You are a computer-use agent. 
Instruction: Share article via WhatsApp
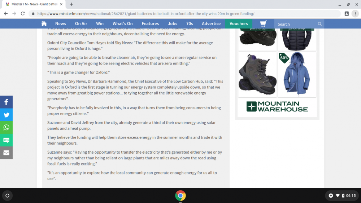click(6, 127)
